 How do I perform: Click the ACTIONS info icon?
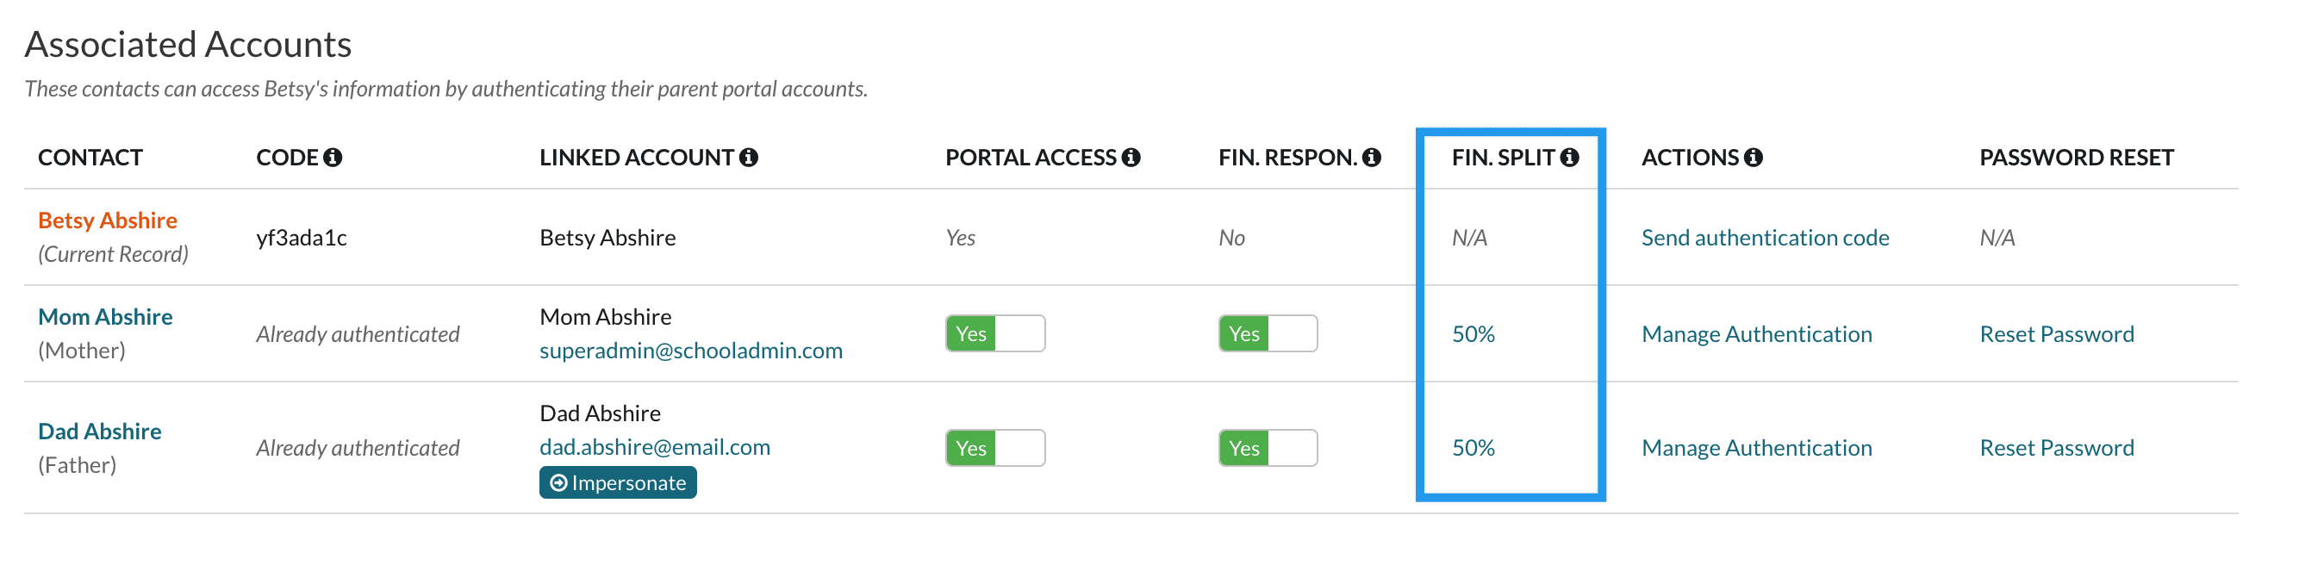1753,158
